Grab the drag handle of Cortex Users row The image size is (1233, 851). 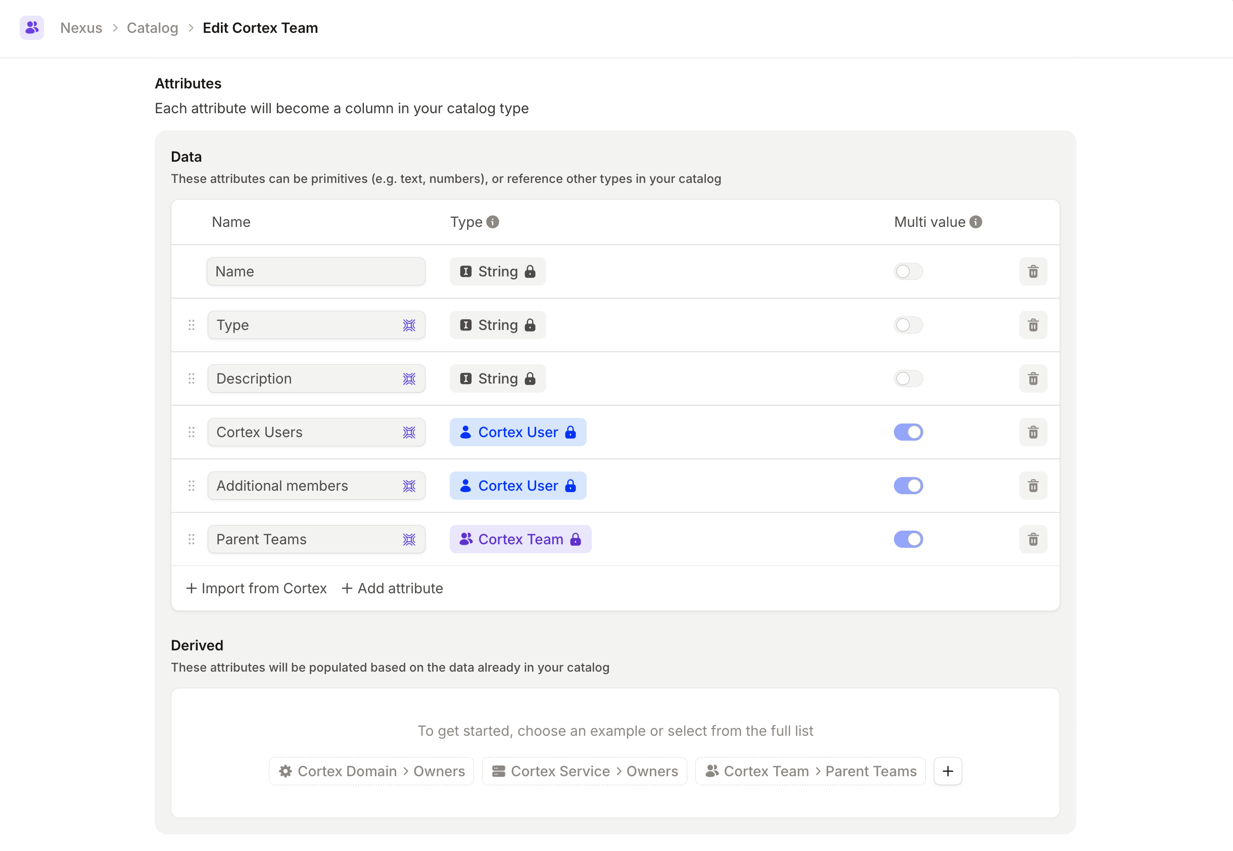[x=192, y=433]
